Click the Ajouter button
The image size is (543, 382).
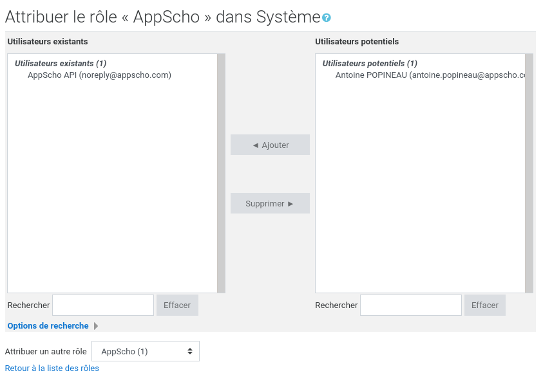(270, 145)
